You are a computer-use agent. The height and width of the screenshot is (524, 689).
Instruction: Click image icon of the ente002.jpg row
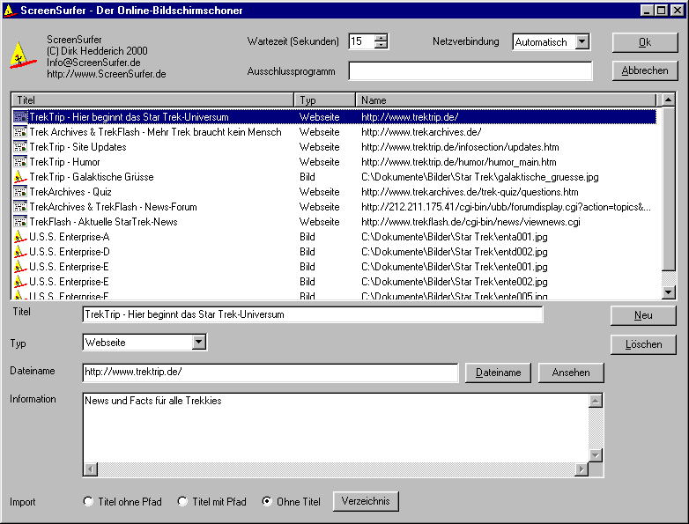20,282
